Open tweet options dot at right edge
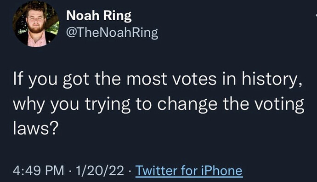 pos(316,15)
